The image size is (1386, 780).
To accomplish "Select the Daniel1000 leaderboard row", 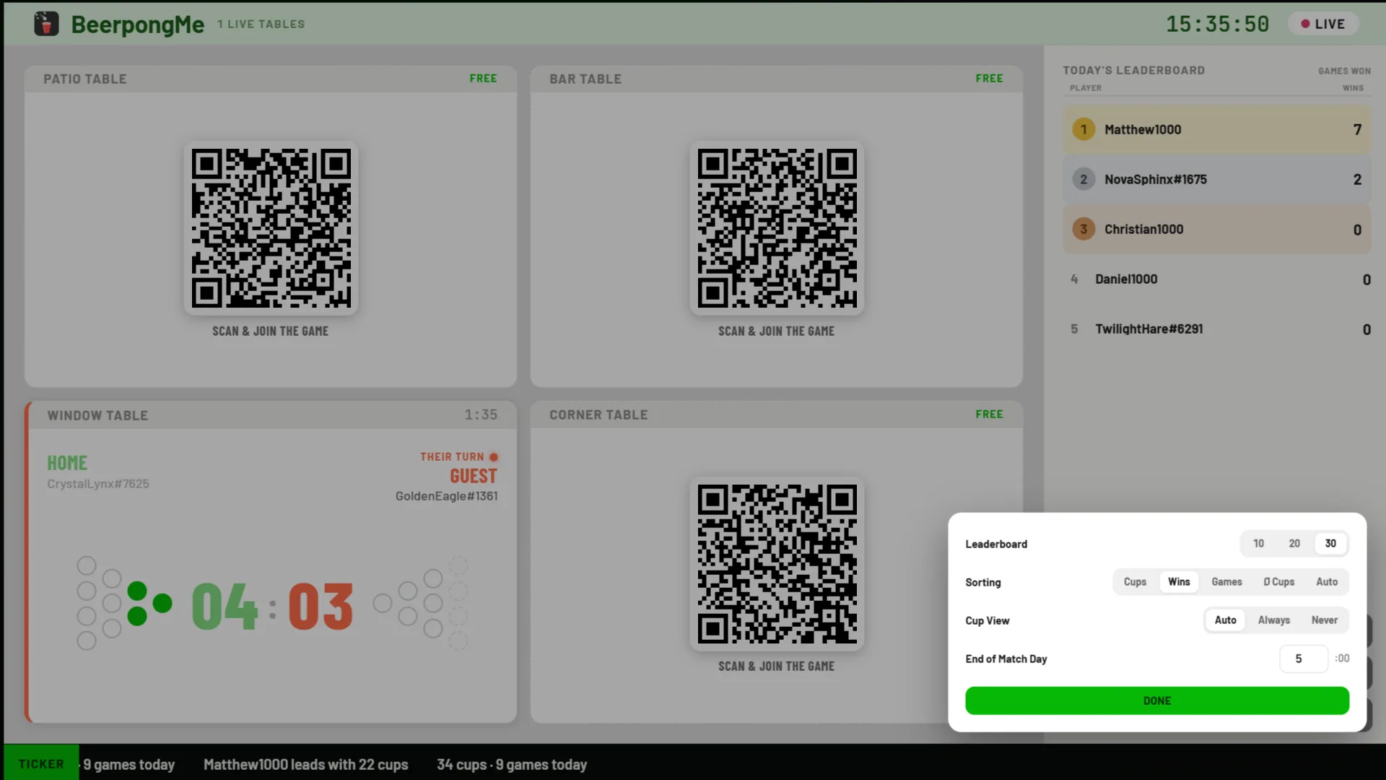I will [x=1216, y=279].
